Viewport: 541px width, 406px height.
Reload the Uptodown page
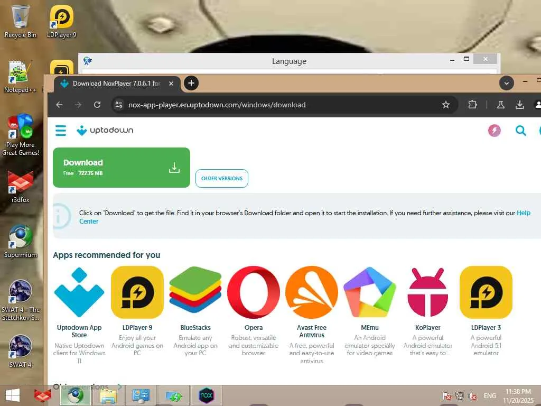click(97, 105)
